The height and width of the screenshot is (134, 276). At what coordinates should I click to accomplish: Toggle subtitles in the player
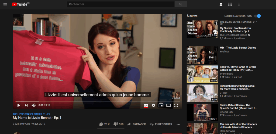[x=146, y=105]
